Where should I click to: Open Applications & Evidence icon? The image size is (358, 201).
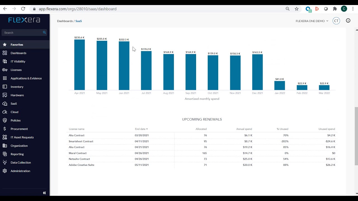point(5,78)
